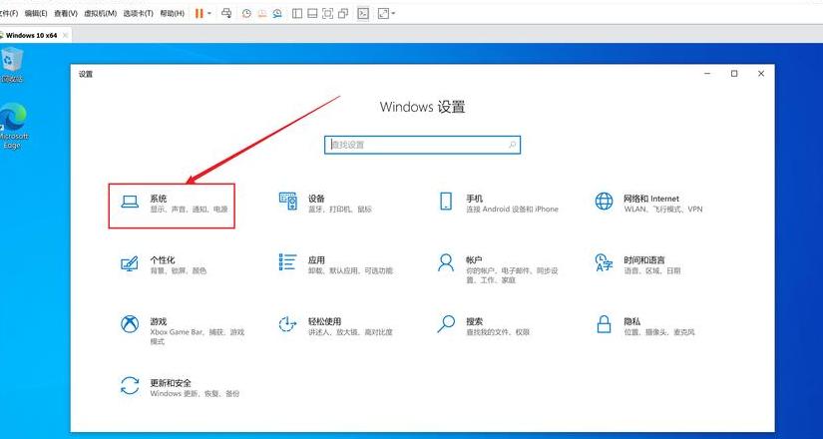Viewport: 823px width, 439px height.
Task: Open the 轻松使用 icon
Action: click(x=287, y=324)
